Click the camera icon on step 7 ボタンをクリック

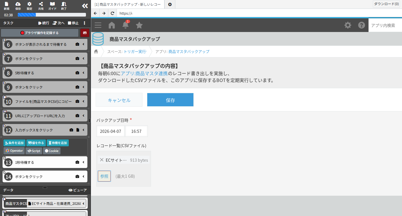(77, 58)
